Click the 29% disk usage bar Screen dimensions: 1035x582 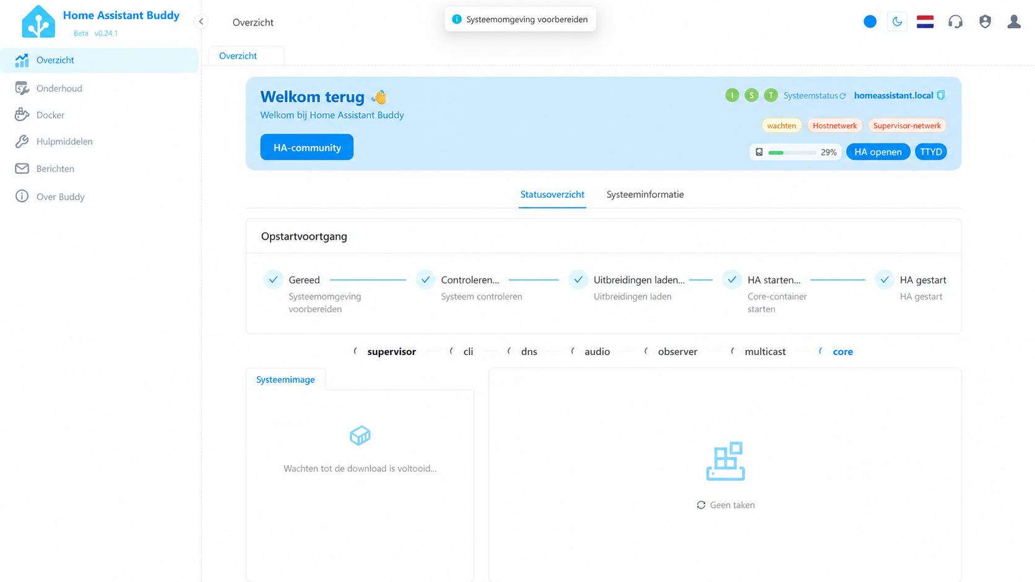click(796, 152)
